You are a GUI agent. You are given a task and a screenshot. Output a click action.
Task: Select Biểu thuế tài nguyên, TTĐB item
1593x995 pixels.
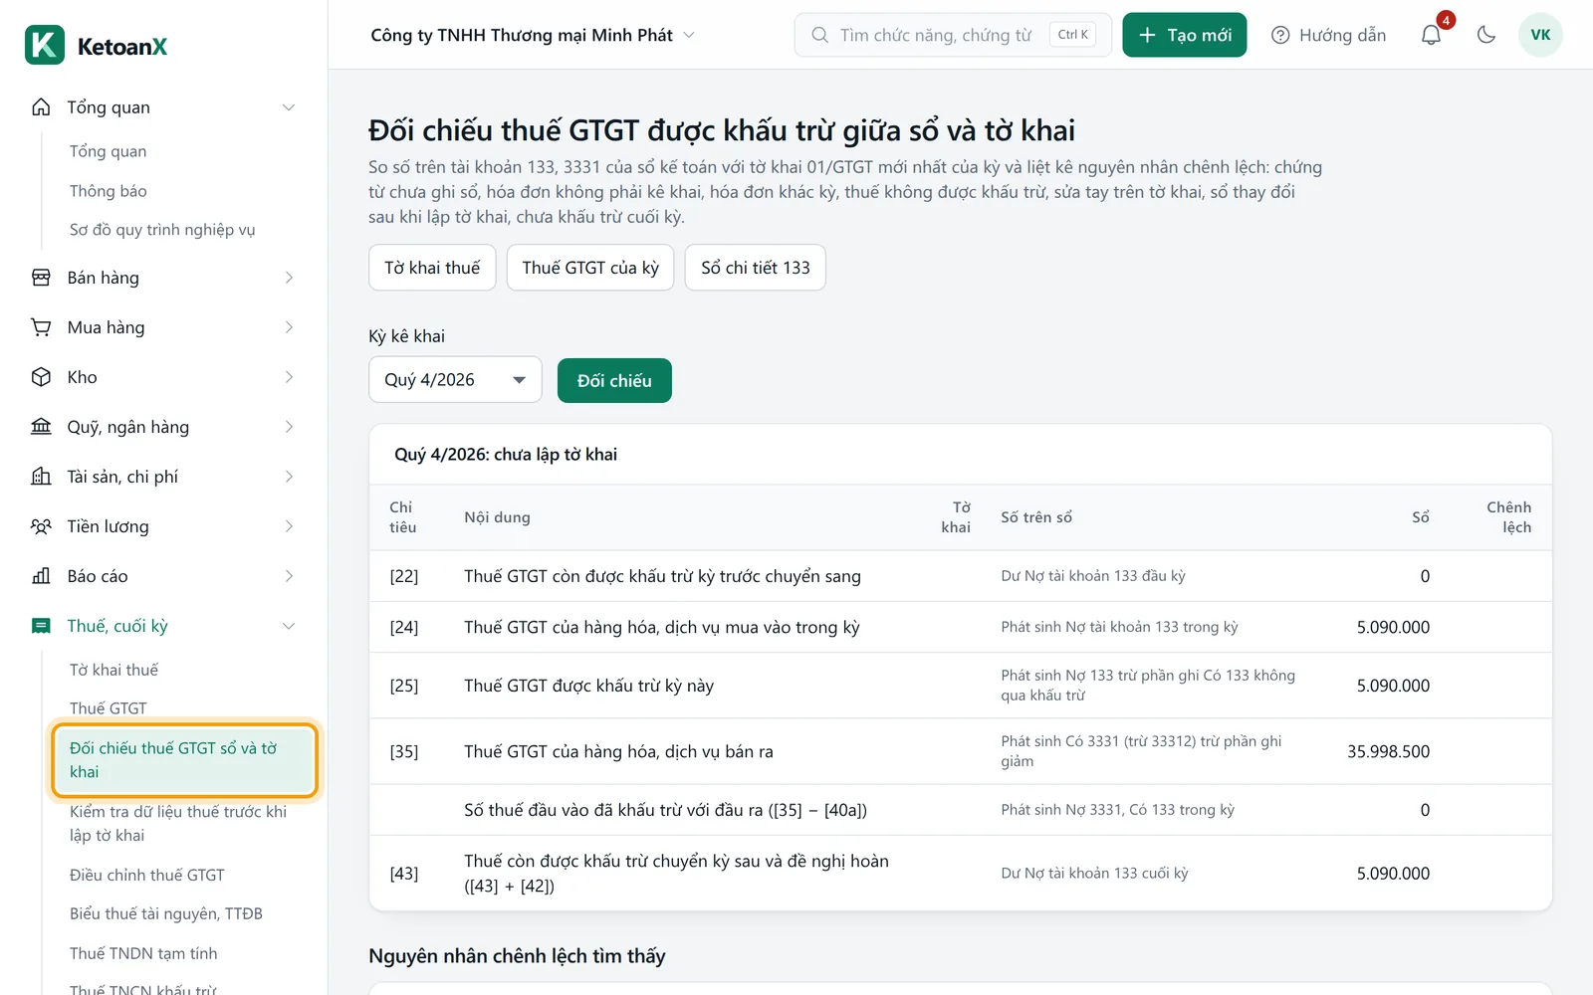click(166, 913)
